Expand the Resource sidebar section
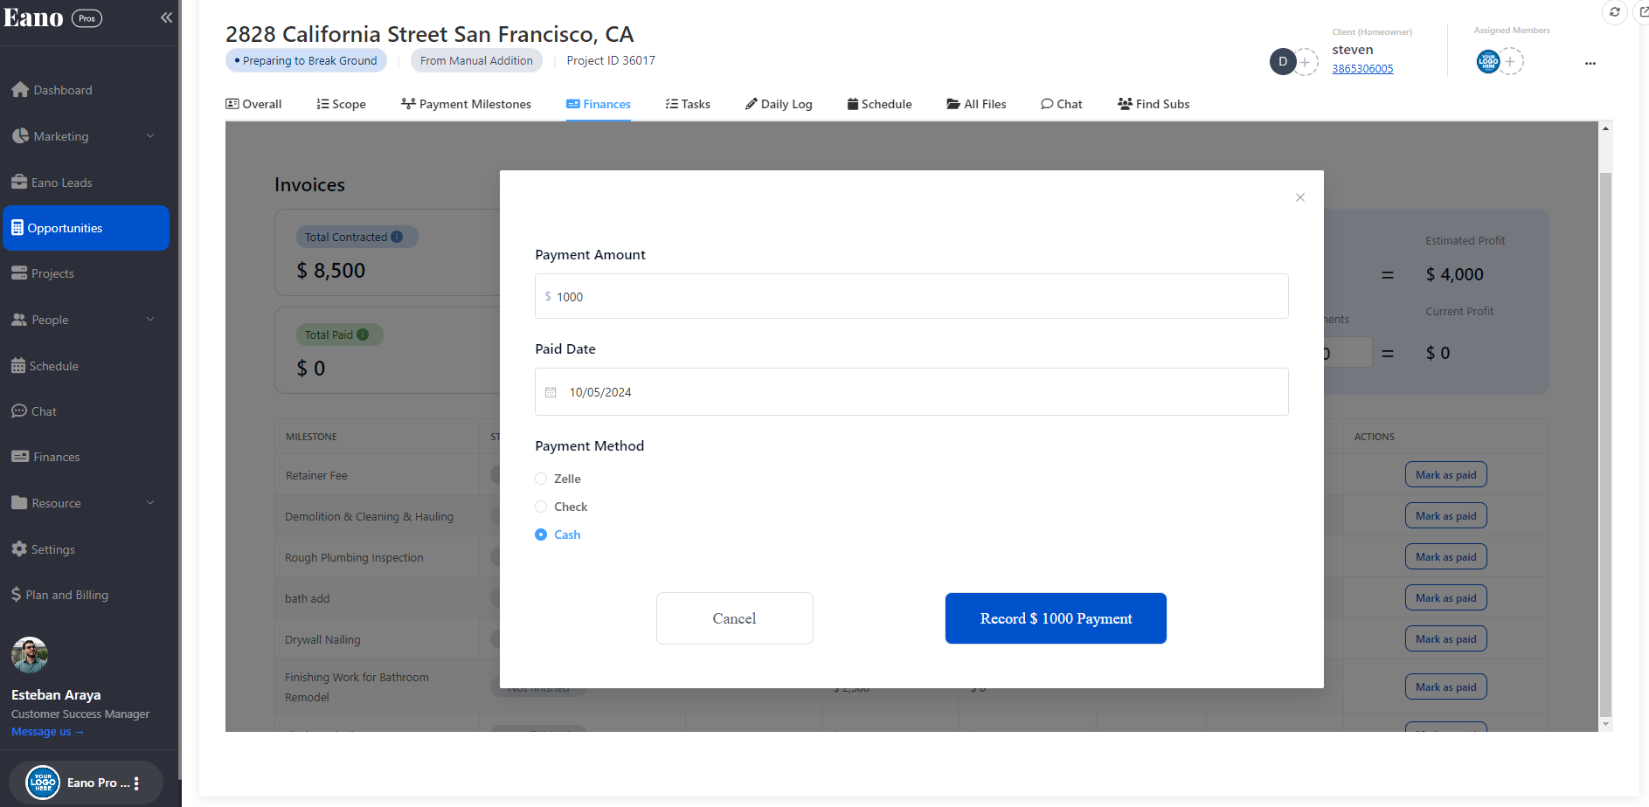The image size is (1649, 807). [x=149, y=503]
